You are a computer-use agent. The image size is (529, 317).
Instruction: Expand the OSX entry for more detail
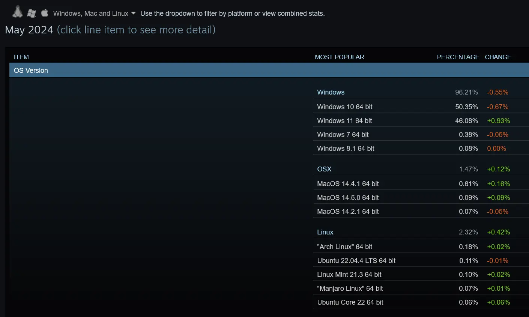click(x=324, y=169)
